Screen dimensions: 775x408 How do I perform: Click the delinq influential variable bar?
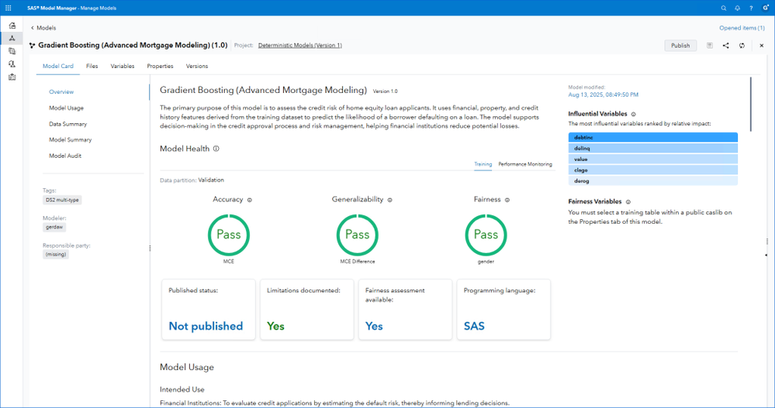point(653,148)
